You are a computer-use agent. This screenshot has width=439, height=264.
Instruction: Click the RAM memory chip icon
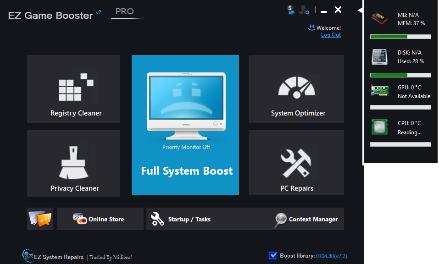pos(380,18)
